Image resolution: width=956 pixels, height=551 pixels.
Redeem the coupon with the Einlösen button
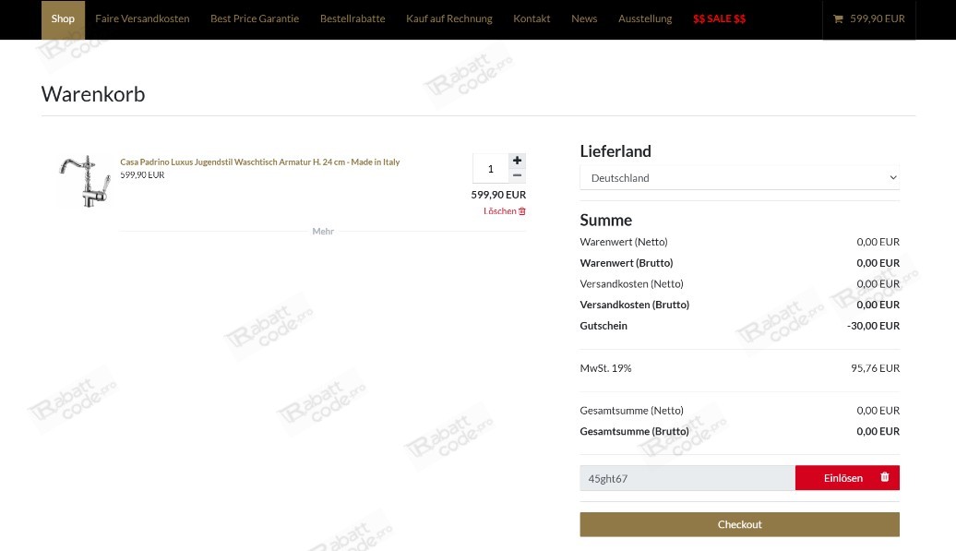842,477
